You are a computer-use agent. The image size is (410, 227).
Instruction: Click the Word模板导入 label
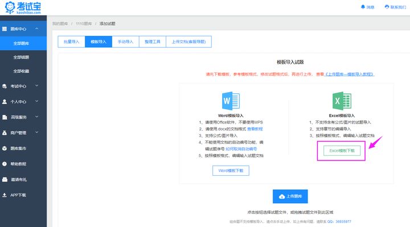pos(231,115)
